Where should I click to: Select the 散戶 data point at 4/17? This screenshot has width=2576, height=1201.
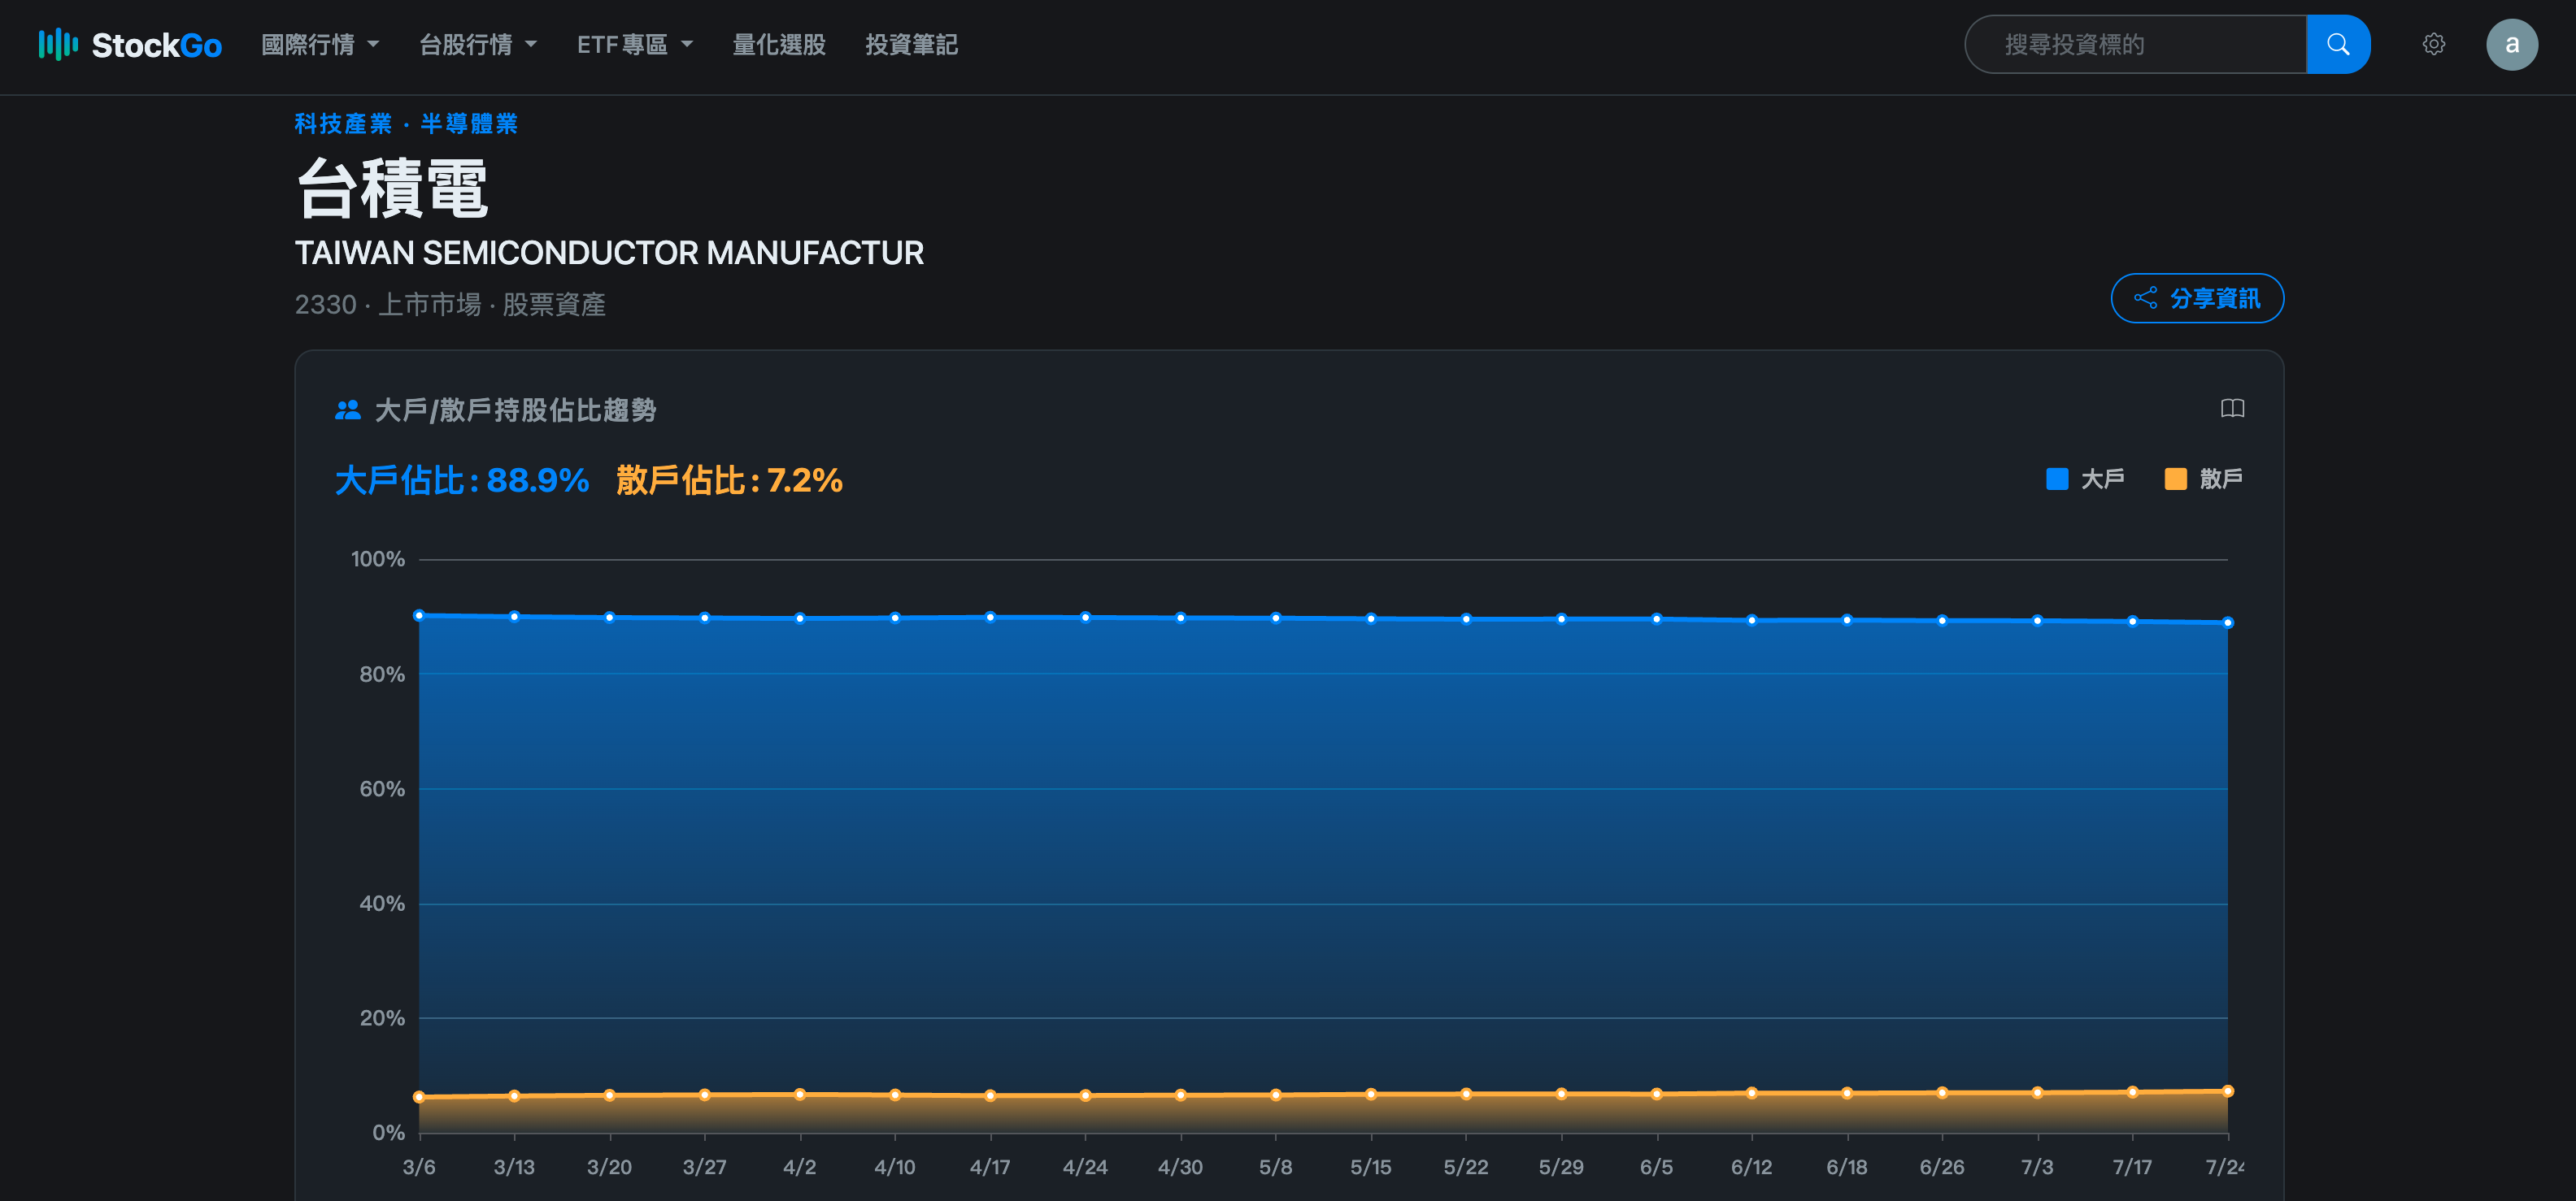(990, 1095)
